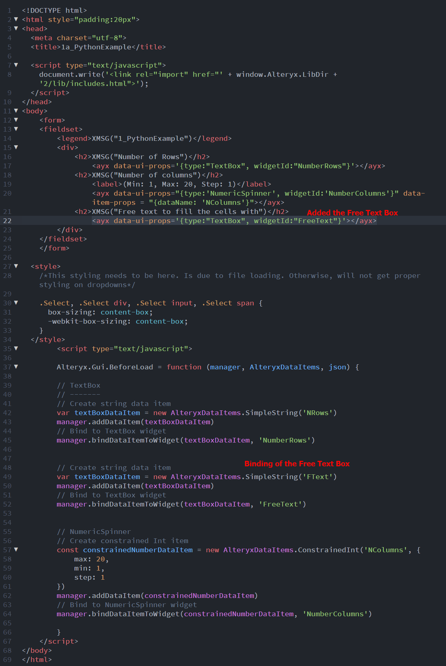This screenshot has width=446, height=666.
Task: Click constrainedNumberDataItem declaration on line 57
Action: tap(138, 550)
